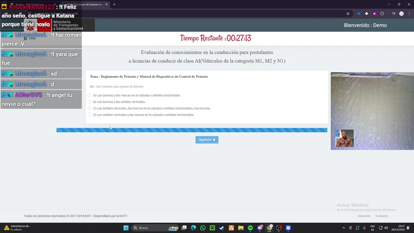Image resolution: width=414 pixels, height=233 pixels.
Task: Open the blue dice app on taskbar
Action: pyautogui.click(x=288, y=228)
